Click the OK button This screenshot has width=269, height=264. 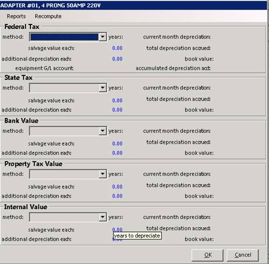point(207,255)
